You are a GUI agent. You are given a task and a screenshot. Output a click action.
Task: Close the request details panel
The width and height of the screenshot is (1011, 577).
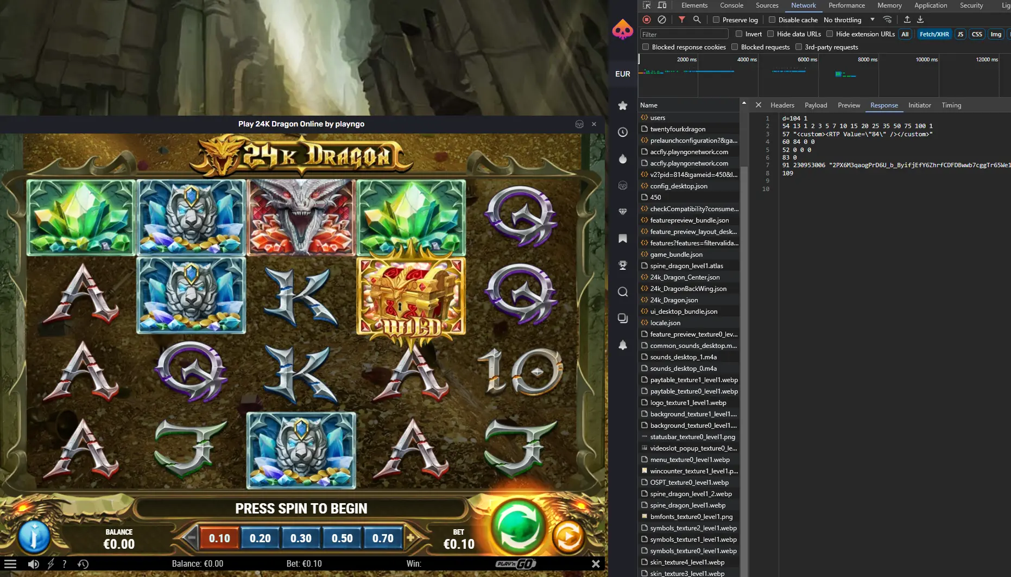[759, 105]
